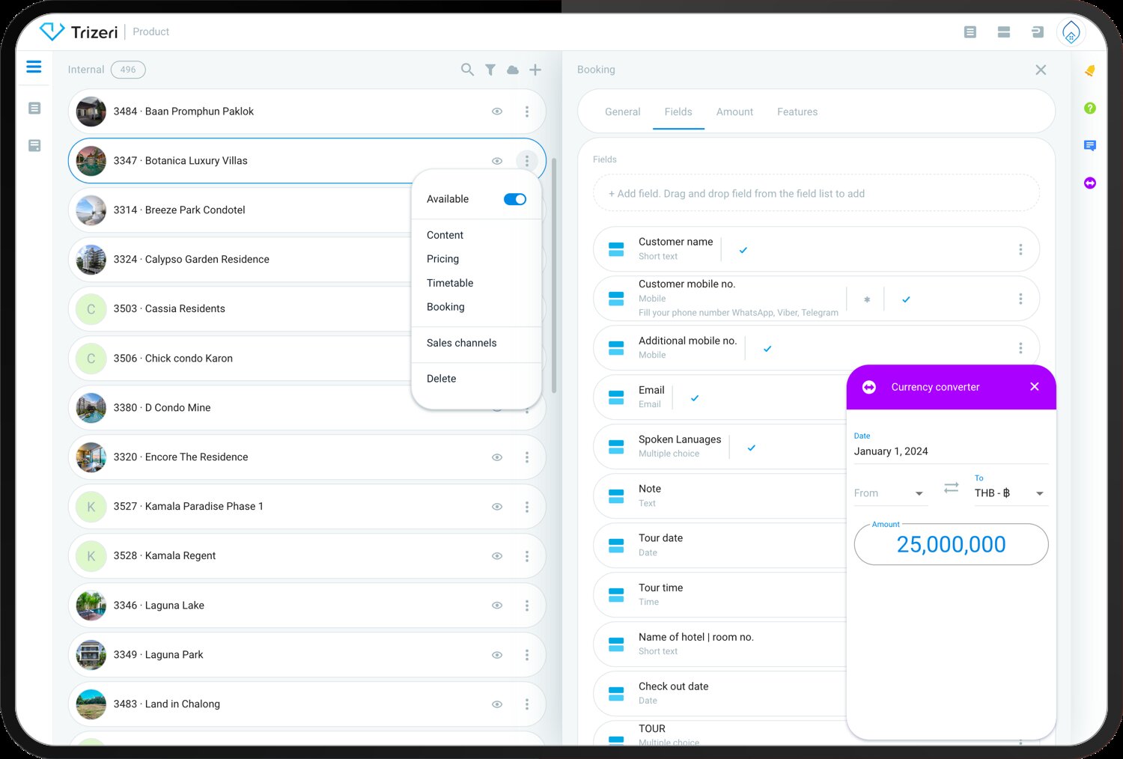Click the list's vertical scrollbar
Image resolution: width=1123 pixels, height=759 pixels.
point(554,277)
